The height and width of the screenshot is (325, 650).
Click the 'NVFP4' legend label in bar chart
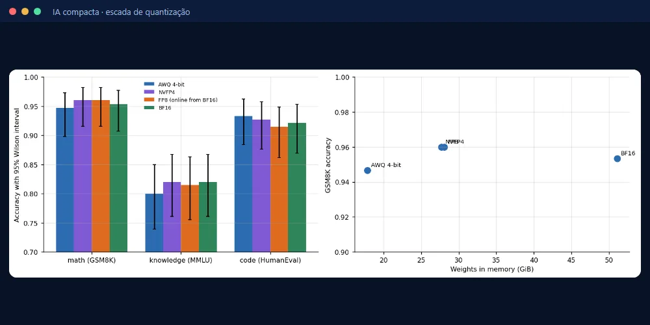click(x=166, y=92)
